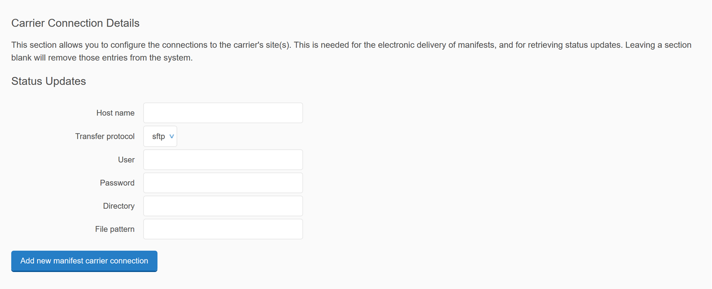Click the Status Updates section heading
The height and width of the screenshot is (289, 712).
click(49, 81)
